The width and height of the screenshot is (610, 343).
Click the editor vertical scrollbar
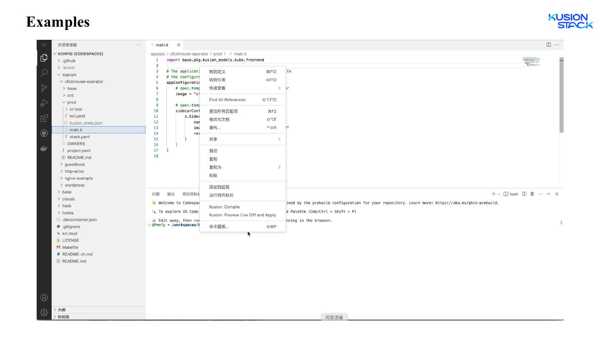(x=561, y=97)
